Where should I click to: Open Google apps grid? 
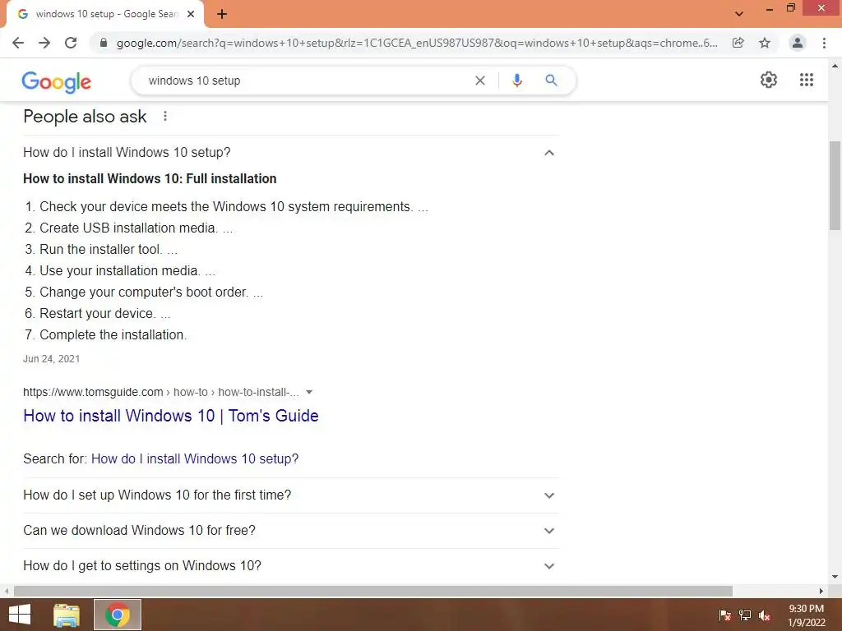tap(807, 80)
